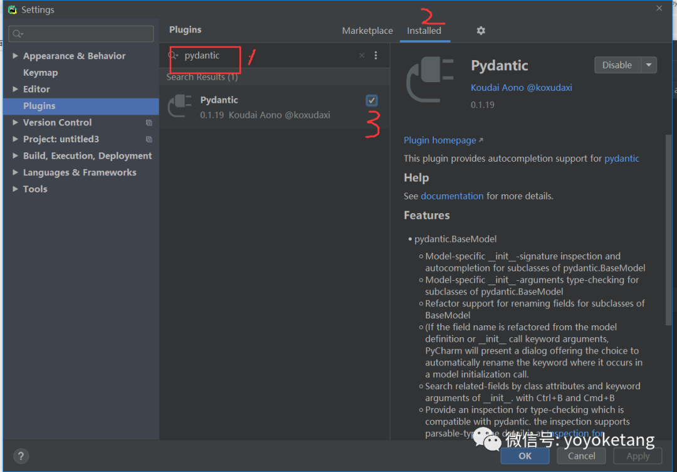Image resolution: width=677 pixels, height=472 pixels.
Task: Click the Disable plugin button
Action: click(617, 65)
